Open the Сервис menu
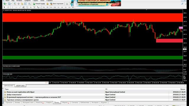 pos(35,1)
